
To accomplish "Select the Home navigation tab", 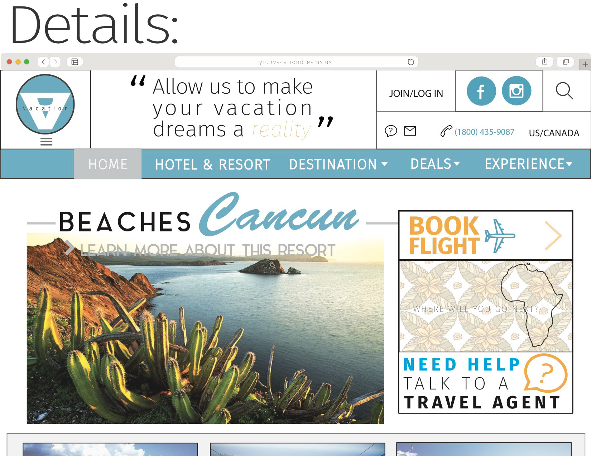I will (107, 164).
